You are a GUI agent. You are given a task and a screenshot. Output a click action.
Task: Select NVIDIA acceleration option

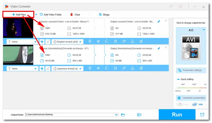pos(183,104)
